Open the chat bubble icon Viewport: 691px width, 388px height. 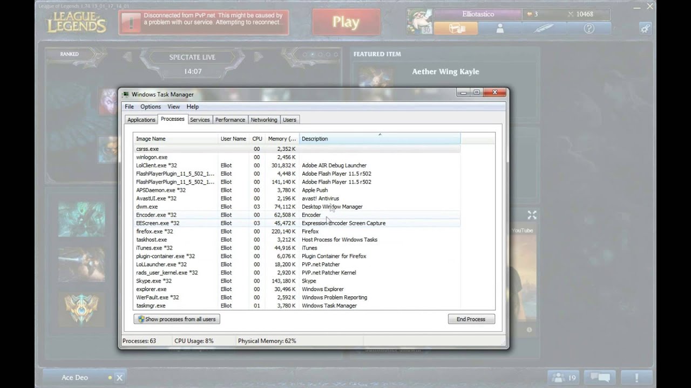(x=600, y=378)
